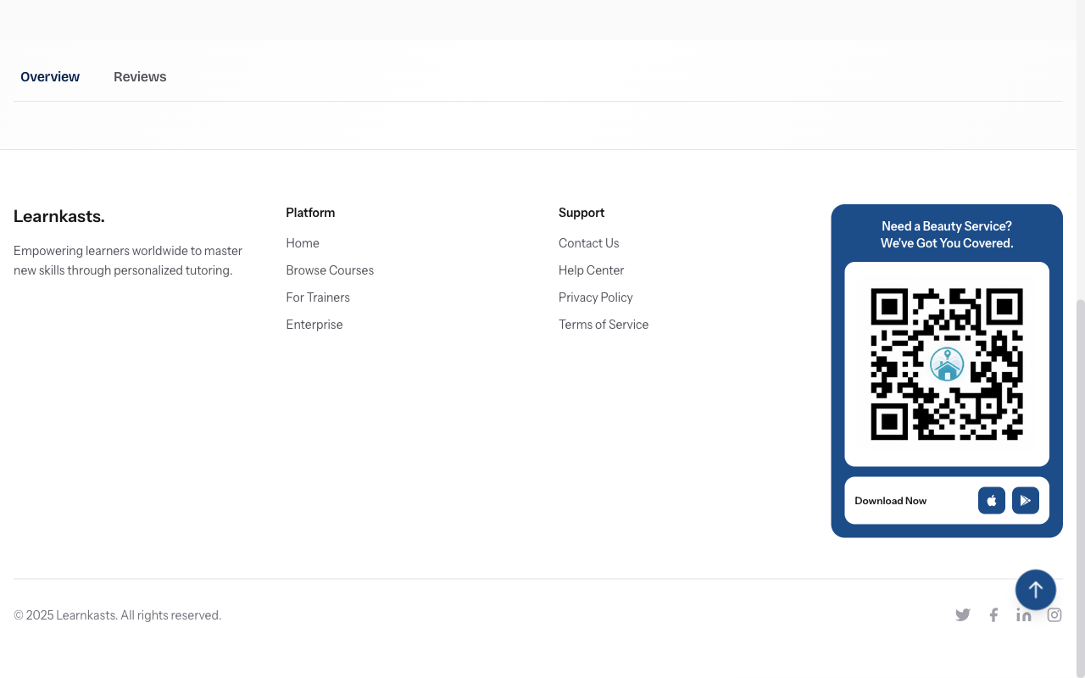This screenshot has height=678, width=1085.
Task: Open the Home link under Platform
Action: pos(303,243)
